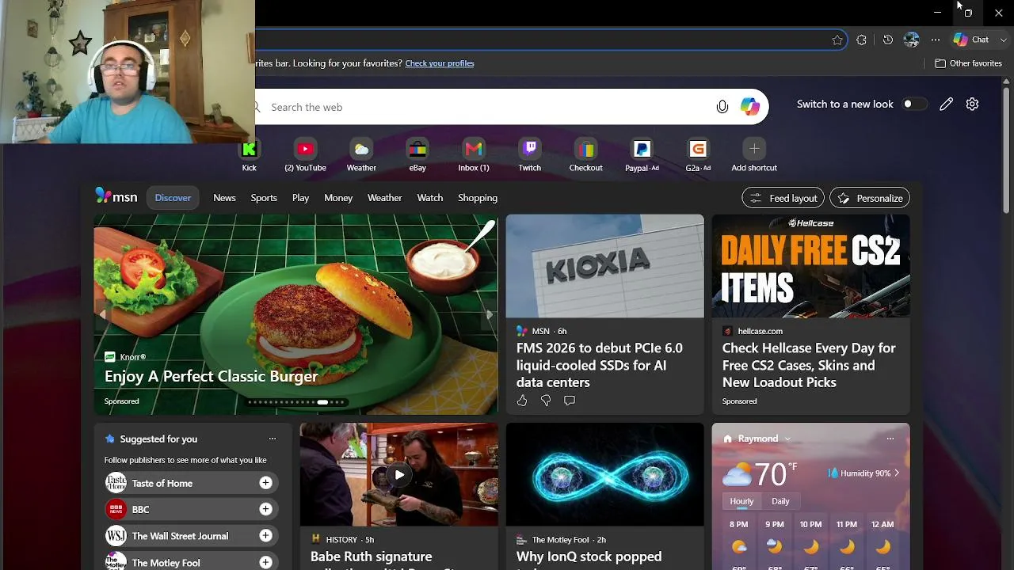1014x570 pixels.
Task: Go to the Sports tab
Action: pos(264,198)
